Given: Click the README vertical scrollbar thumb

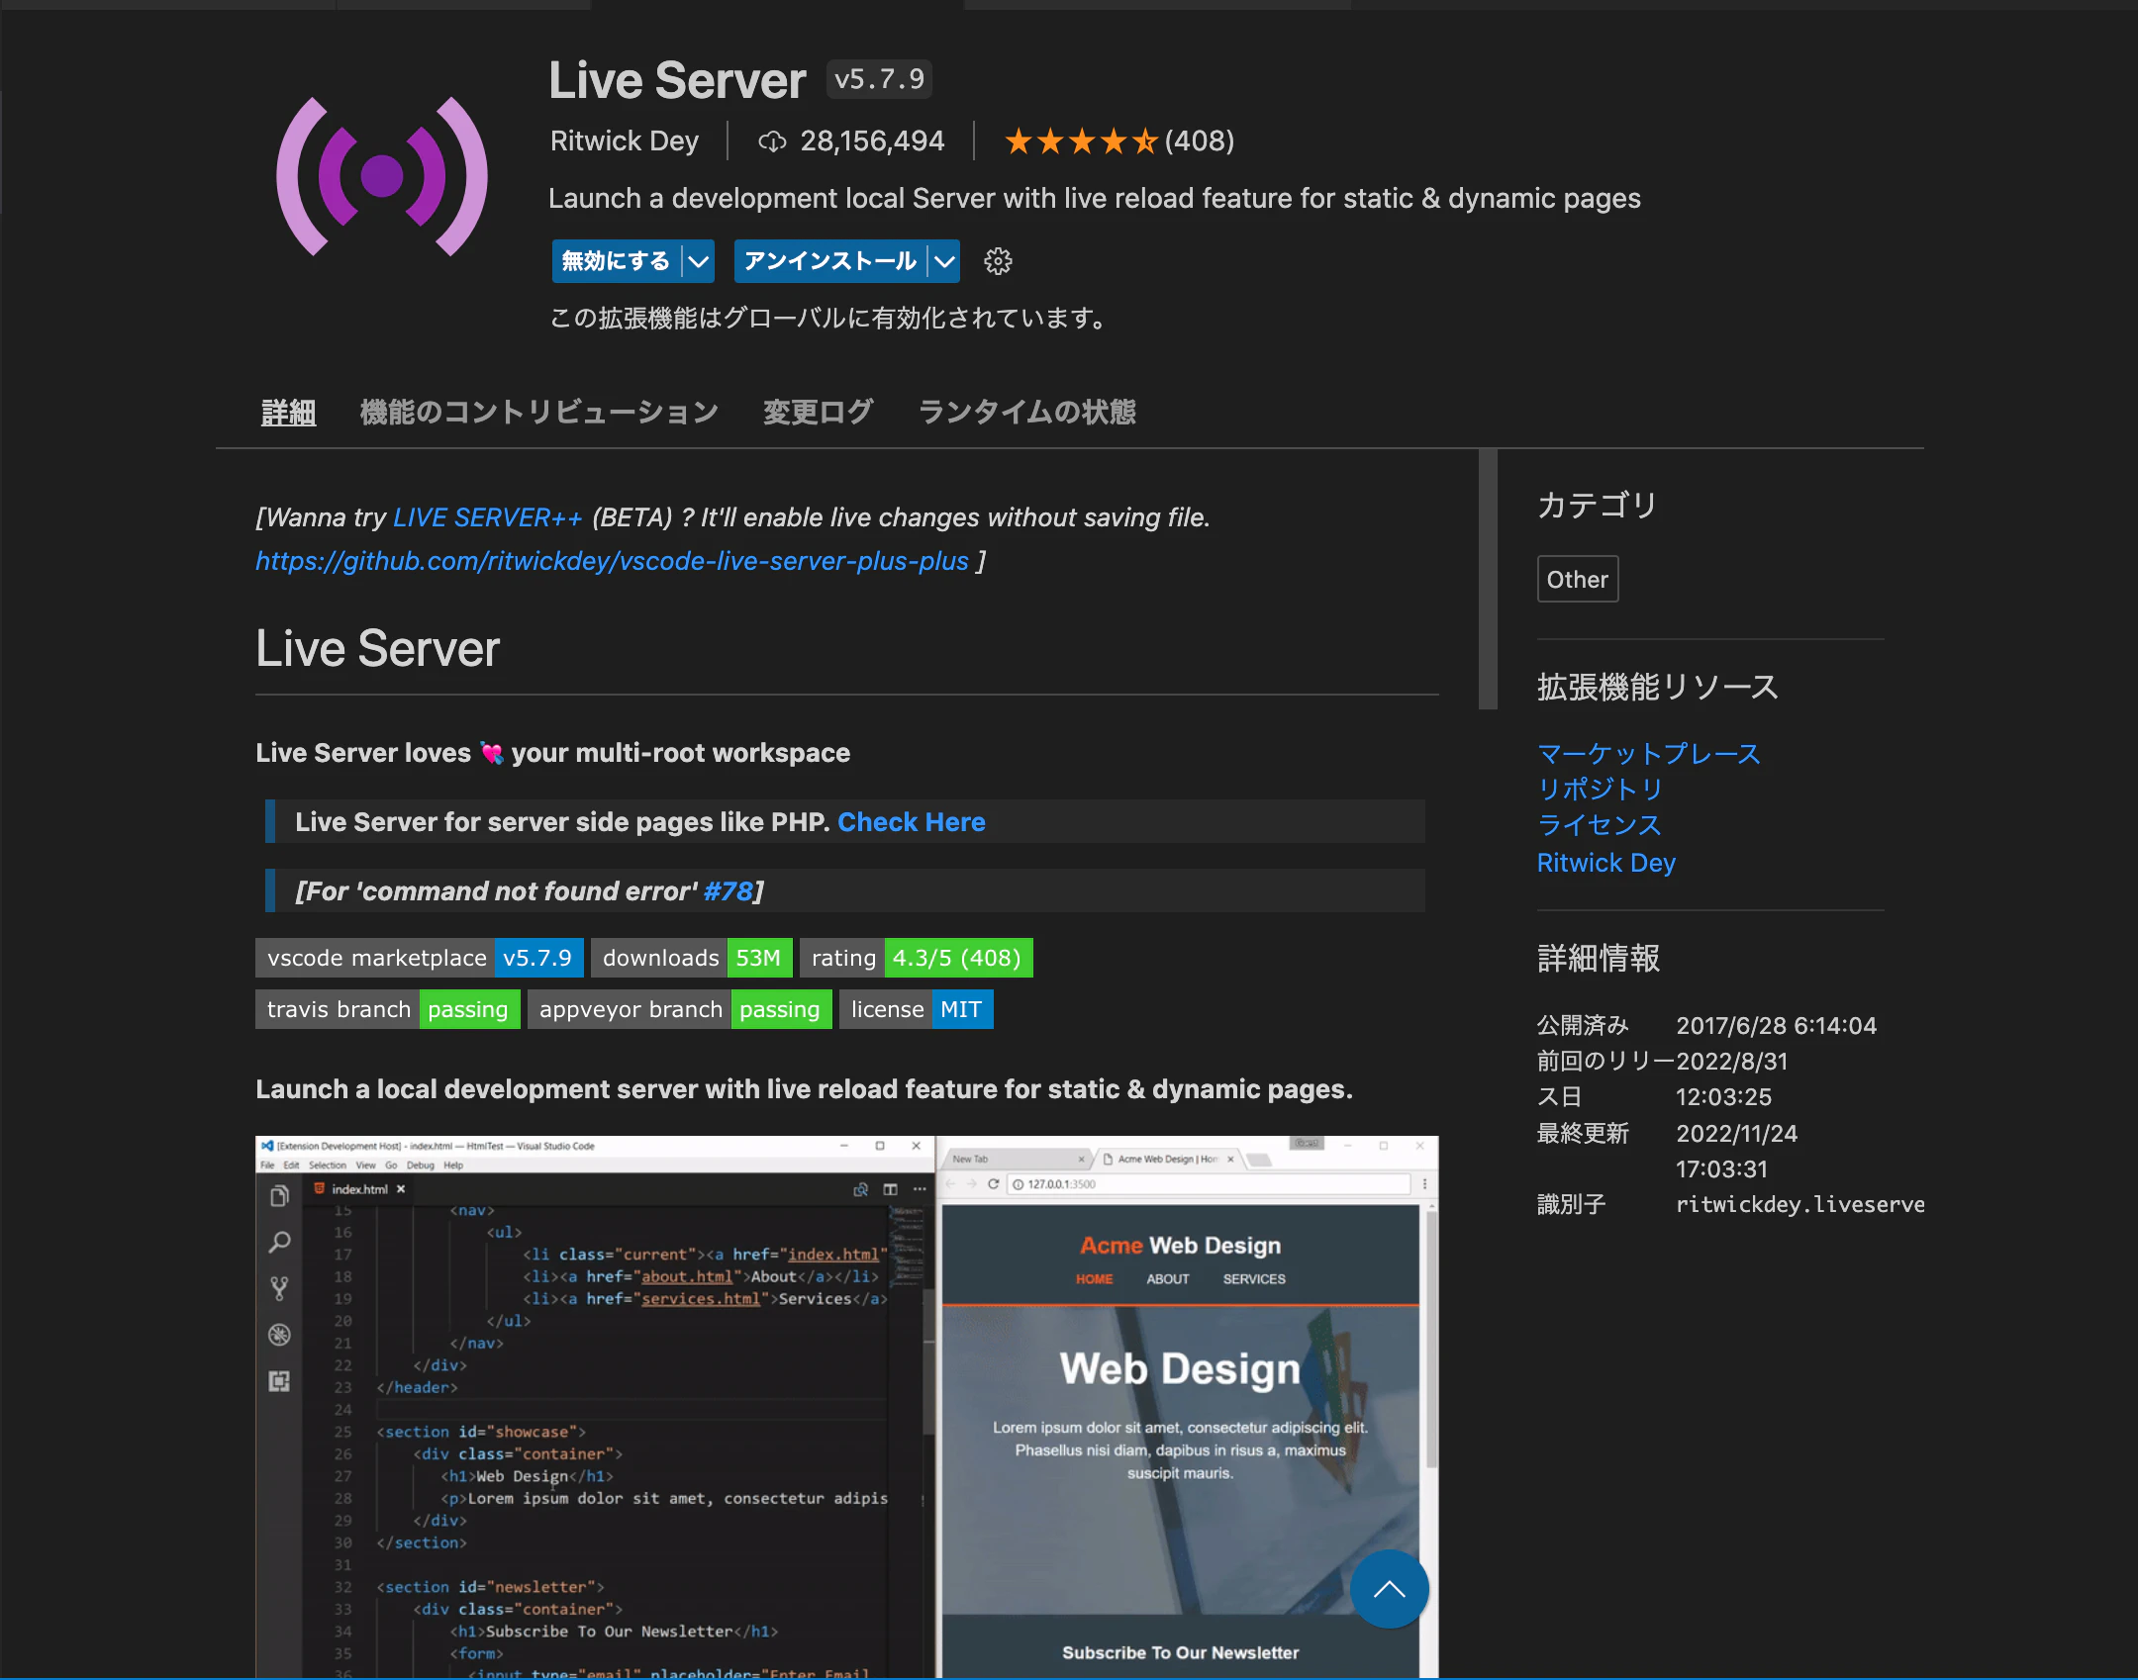Looking at the screenshot, I should [1488, 580].
